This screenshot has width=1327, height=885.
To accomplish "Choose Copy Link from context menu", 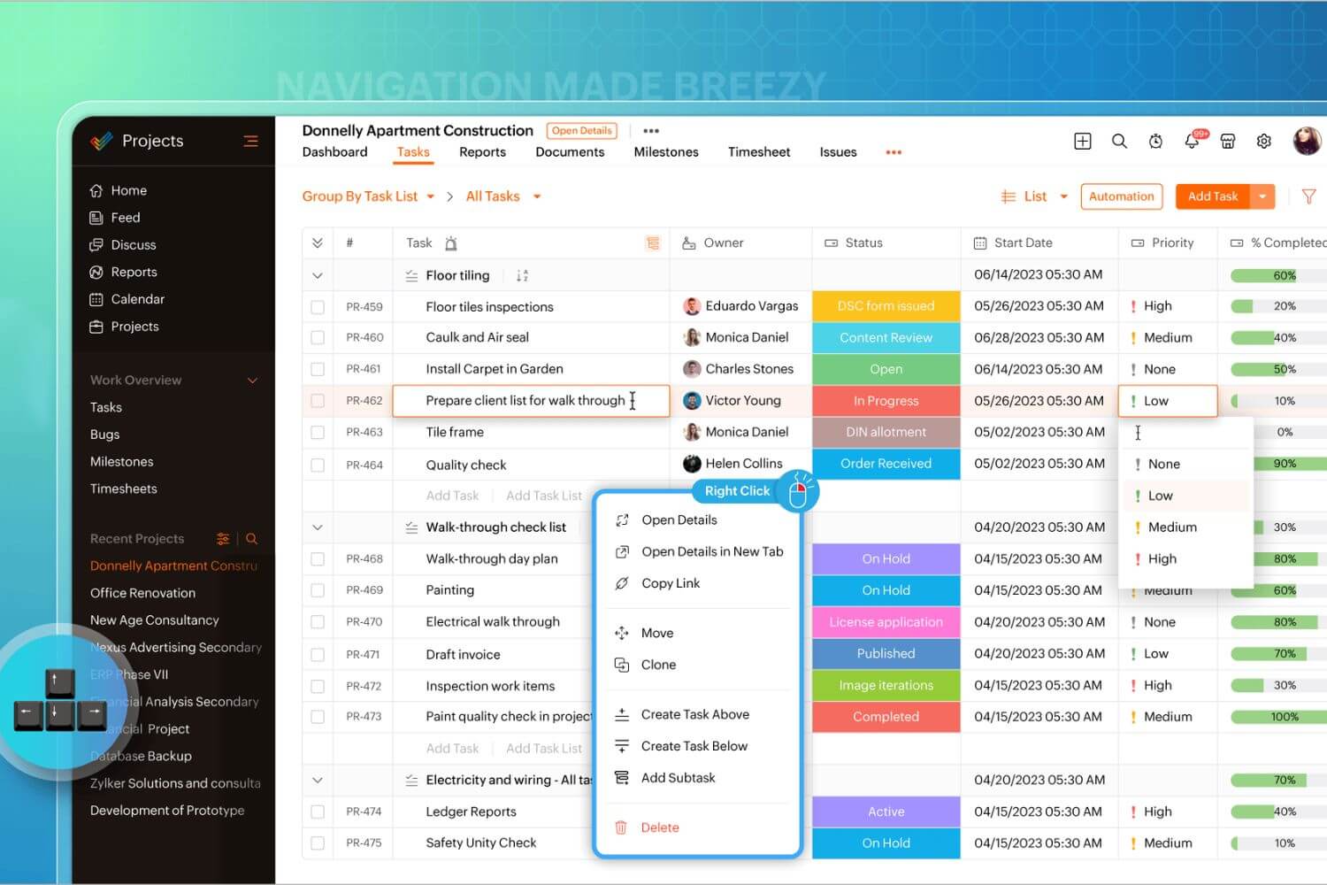I will point(658,583).
